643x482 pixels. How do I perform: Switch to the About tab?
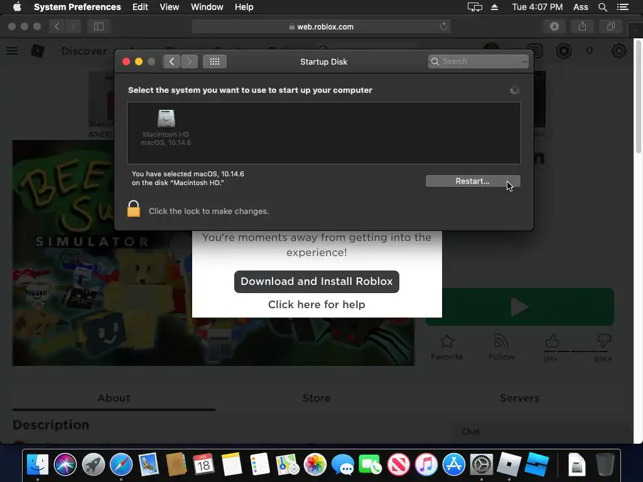point(114,398)
